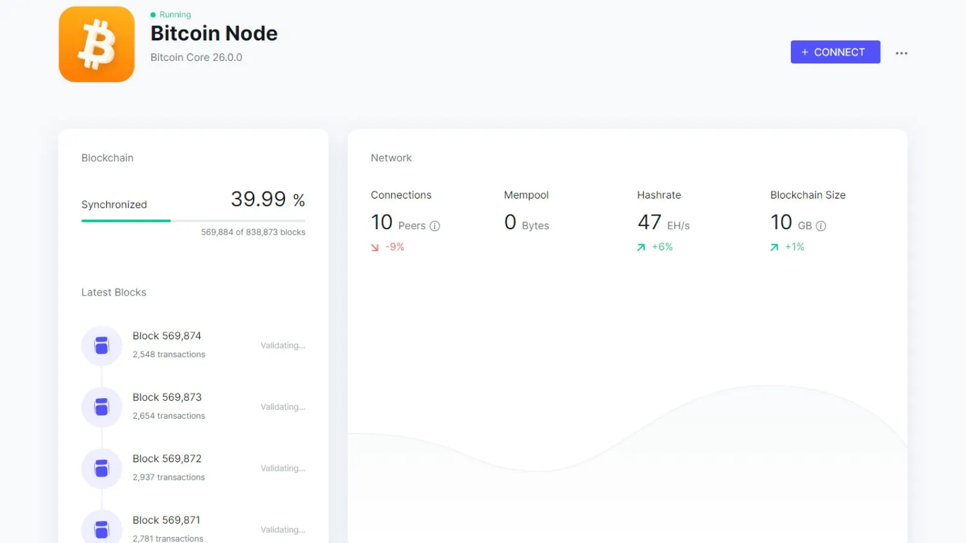
Task: Open Block 569,874 entry
Action: tap(193, 345)
